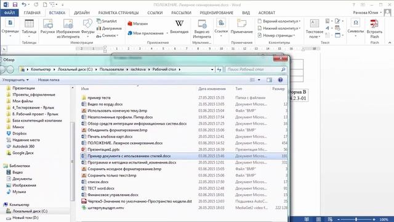394x222 pixels.
Task: Select file Презентация1.pptx
Action: (103, 149)
